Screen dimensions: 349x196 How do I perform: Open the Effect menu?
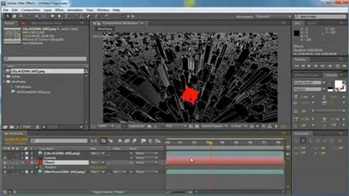(x=59, y=10)
